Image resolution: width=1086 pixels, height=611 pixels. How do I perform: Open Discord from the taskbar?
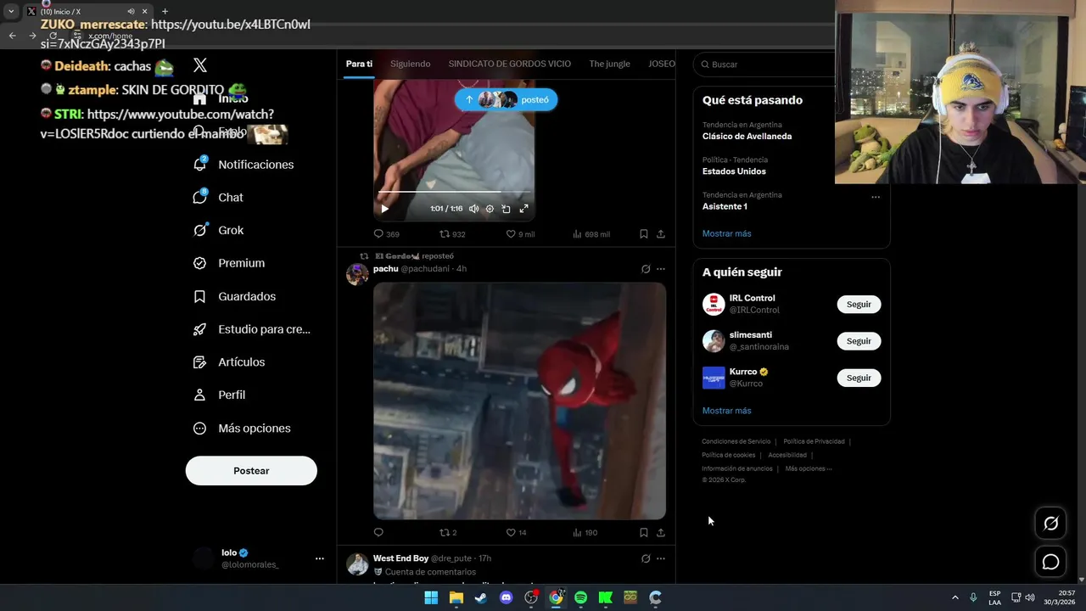[507, 597]
